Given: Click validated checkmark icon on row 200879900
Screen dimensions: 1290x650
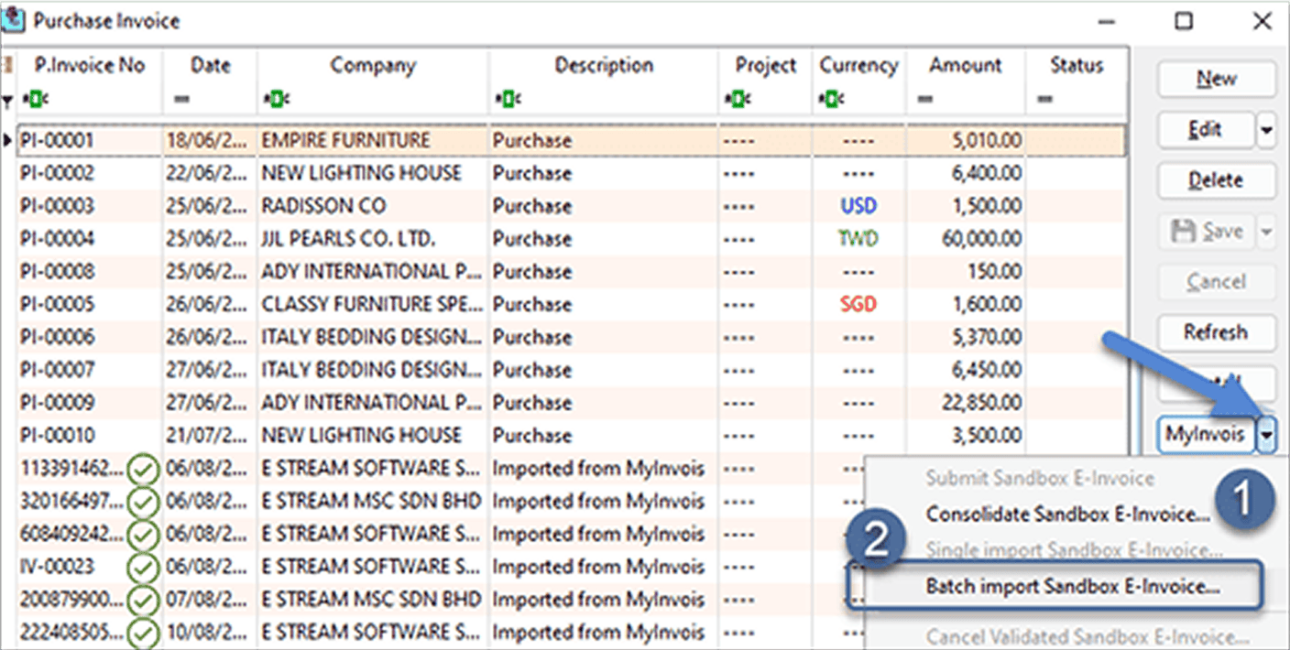Looking at the screenshot, I should pyautogui.click(x=144, y=601).
